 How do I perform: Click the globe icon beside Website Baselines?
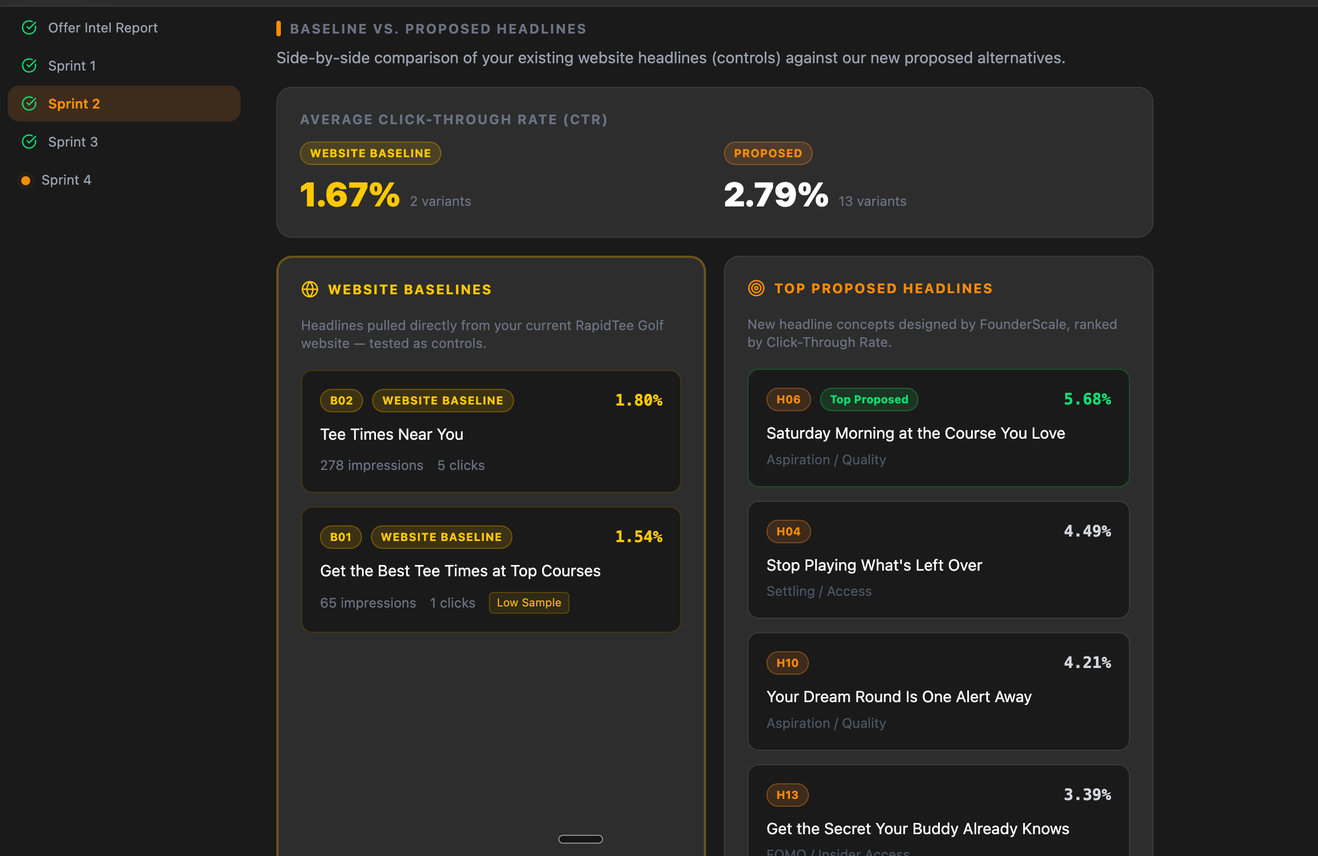(310, 289)
